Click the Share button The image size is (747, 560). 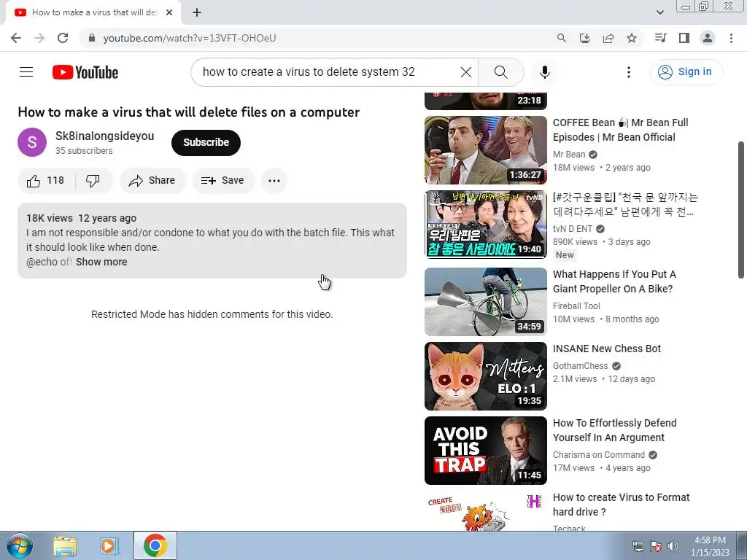[153, 181]
